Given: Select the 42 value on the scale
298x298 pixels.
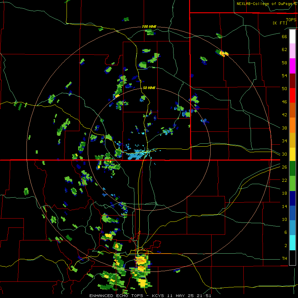Looking at the screenshot, I should (284, 115).
